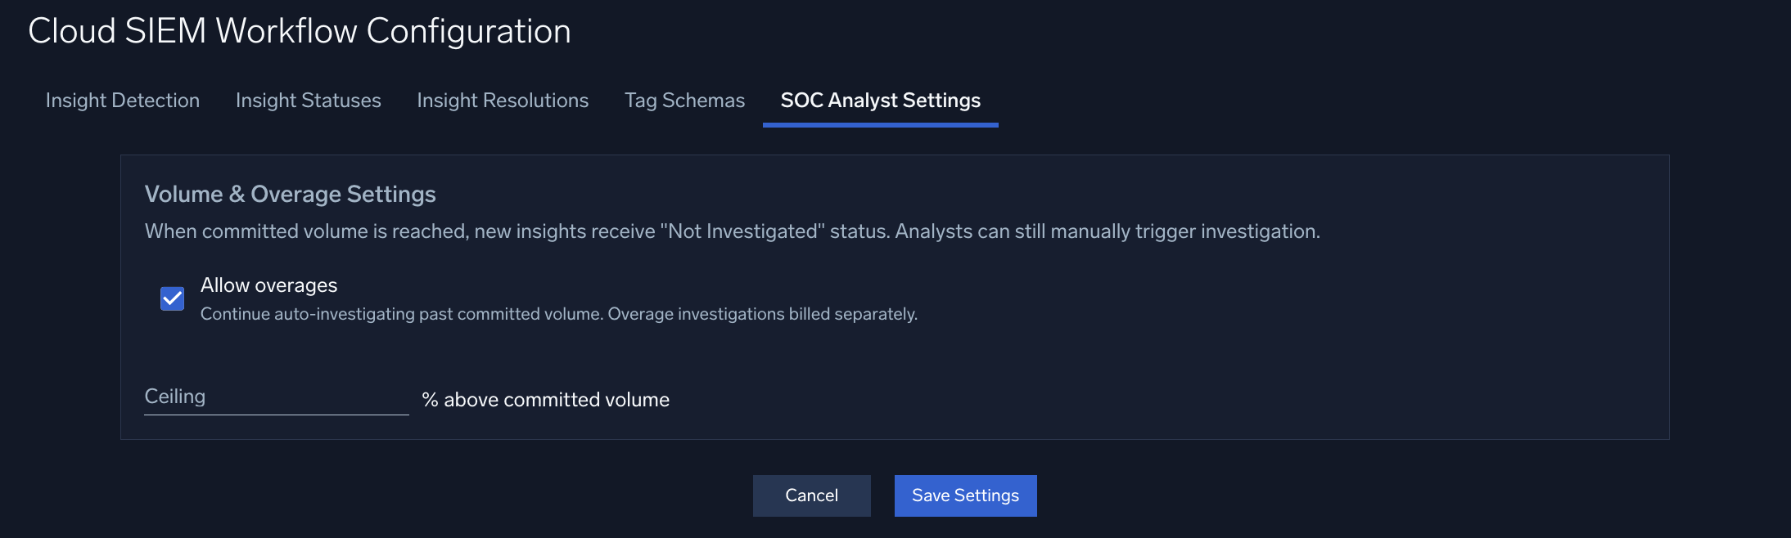Click the 'Not Investigated' status text

point(742,231)
